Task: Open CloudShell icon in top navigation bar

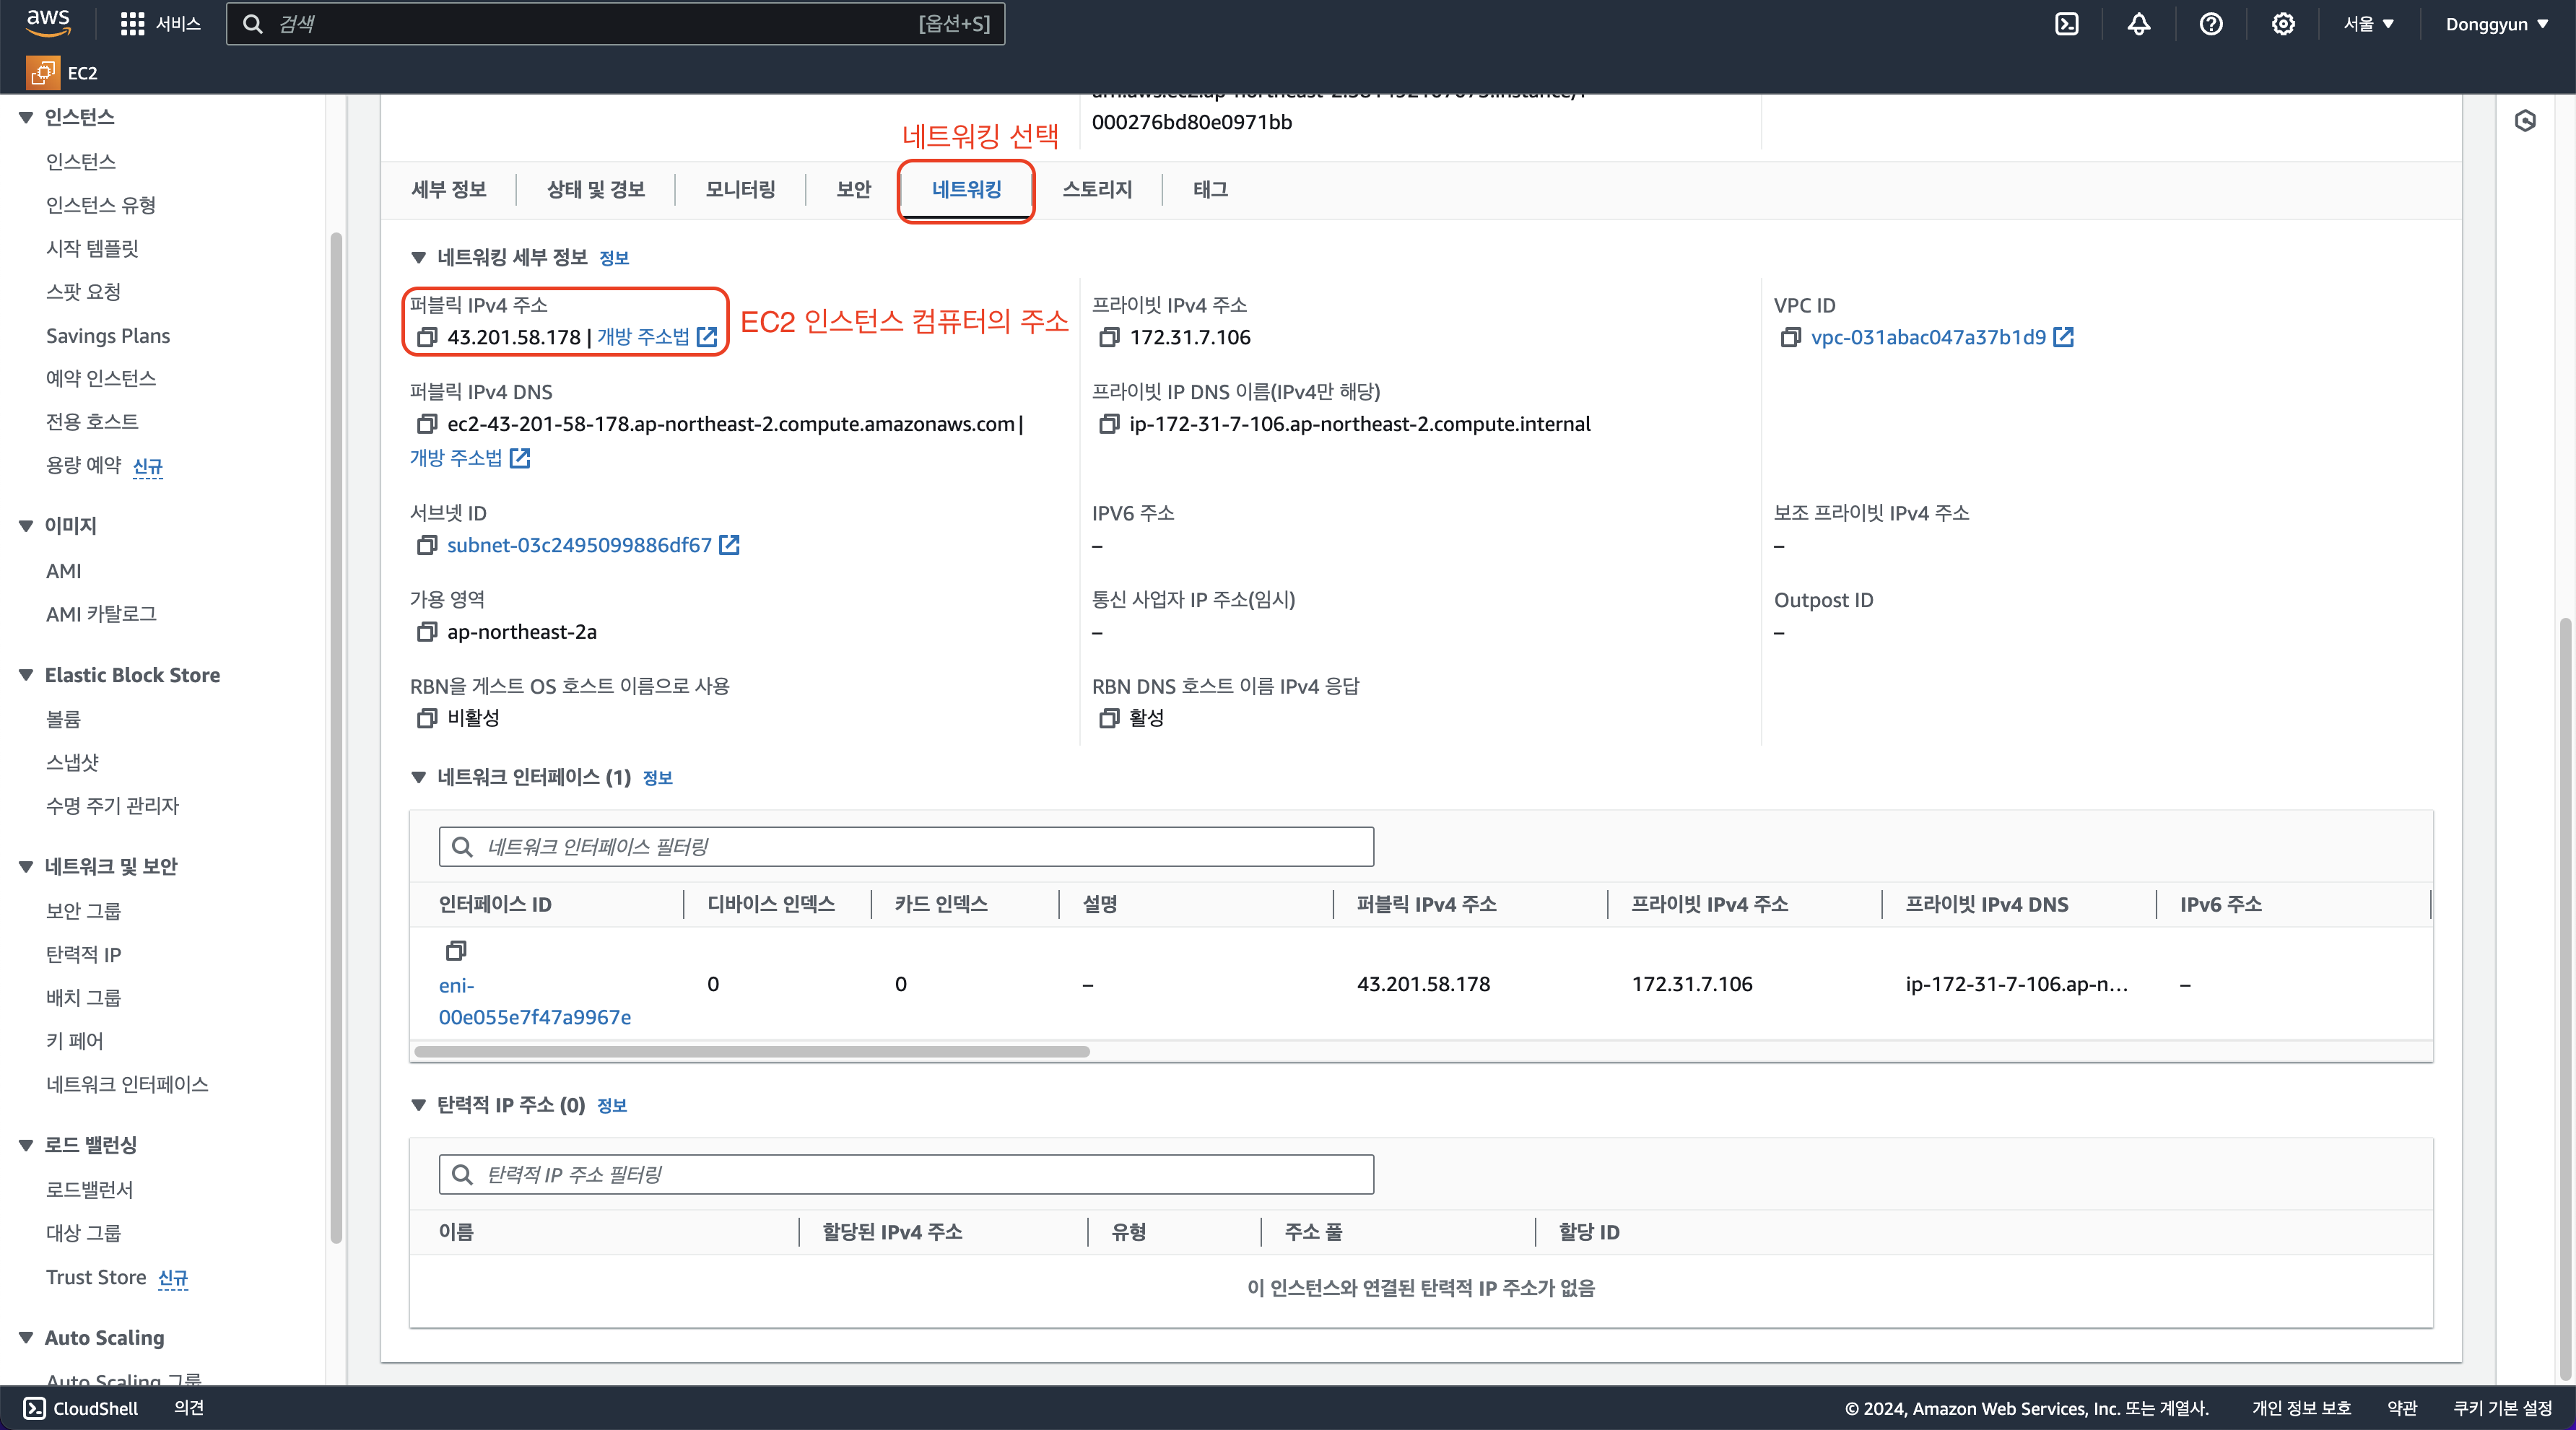Action: [x=2066, y=24]
